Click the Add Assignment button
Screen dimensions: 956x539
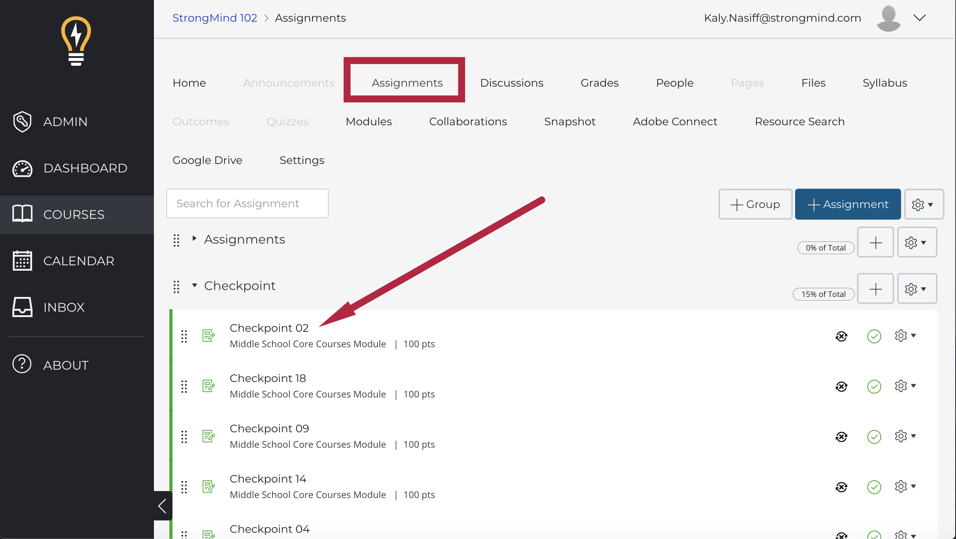848,203
